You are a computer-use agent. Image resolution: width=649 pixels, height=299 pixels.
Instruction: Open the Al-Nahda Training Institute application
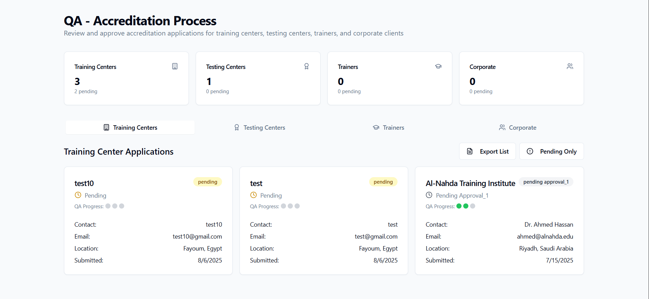point(470,183)
